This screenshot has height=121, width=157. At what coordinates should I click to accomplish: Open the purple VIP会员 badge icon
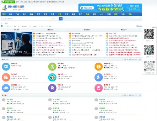point(52,88)
